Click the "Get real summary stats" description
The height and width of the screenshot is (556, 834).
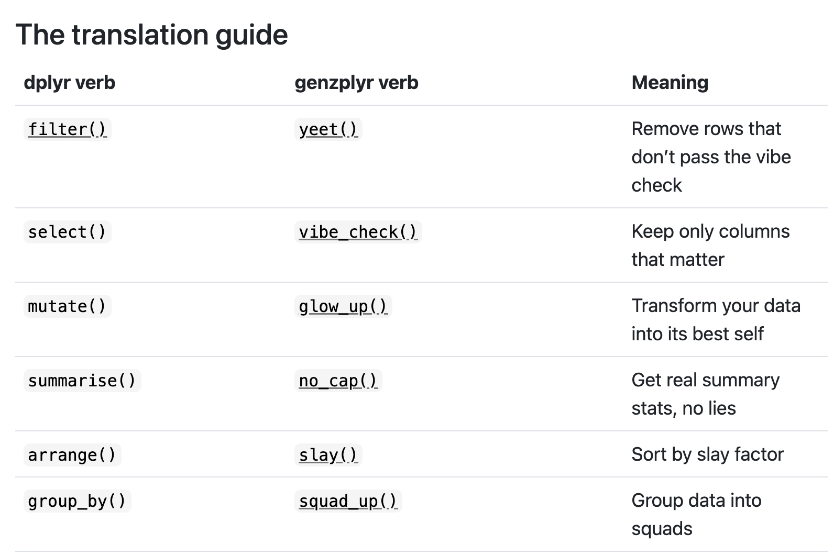705,394
